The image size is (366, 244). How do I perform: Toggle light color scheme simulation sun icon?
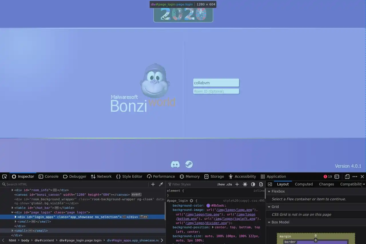tap(245, 184)
